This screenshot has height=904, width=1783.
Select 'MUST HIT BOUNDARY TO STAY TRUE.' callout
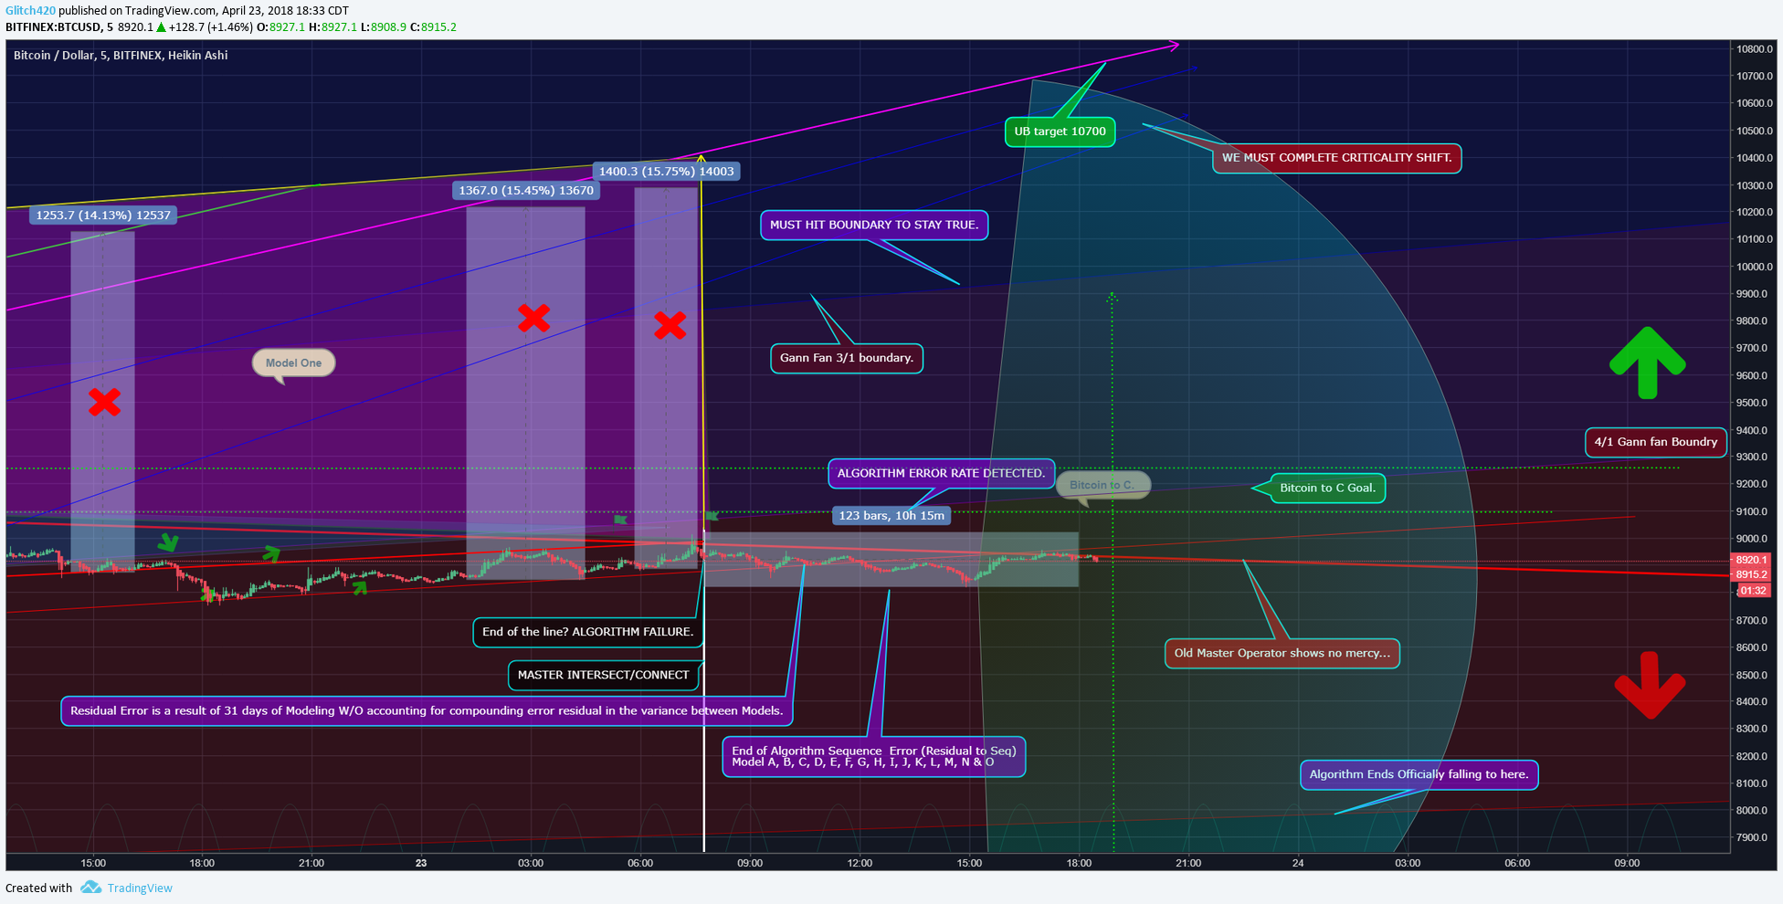[874, 225]
